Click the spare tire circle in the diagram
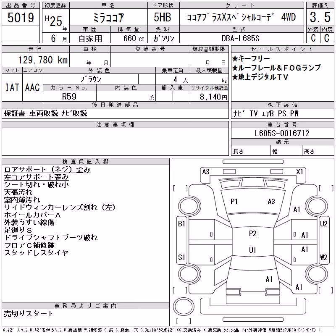This screenshot has height=336, width=336. (184, 306)
